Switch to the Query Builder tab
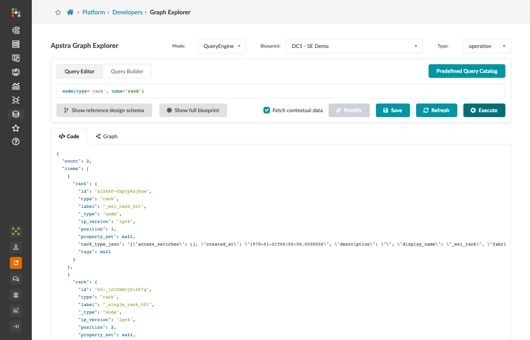Viewport: 530px width, 340px height. click(x=127, y=71)
